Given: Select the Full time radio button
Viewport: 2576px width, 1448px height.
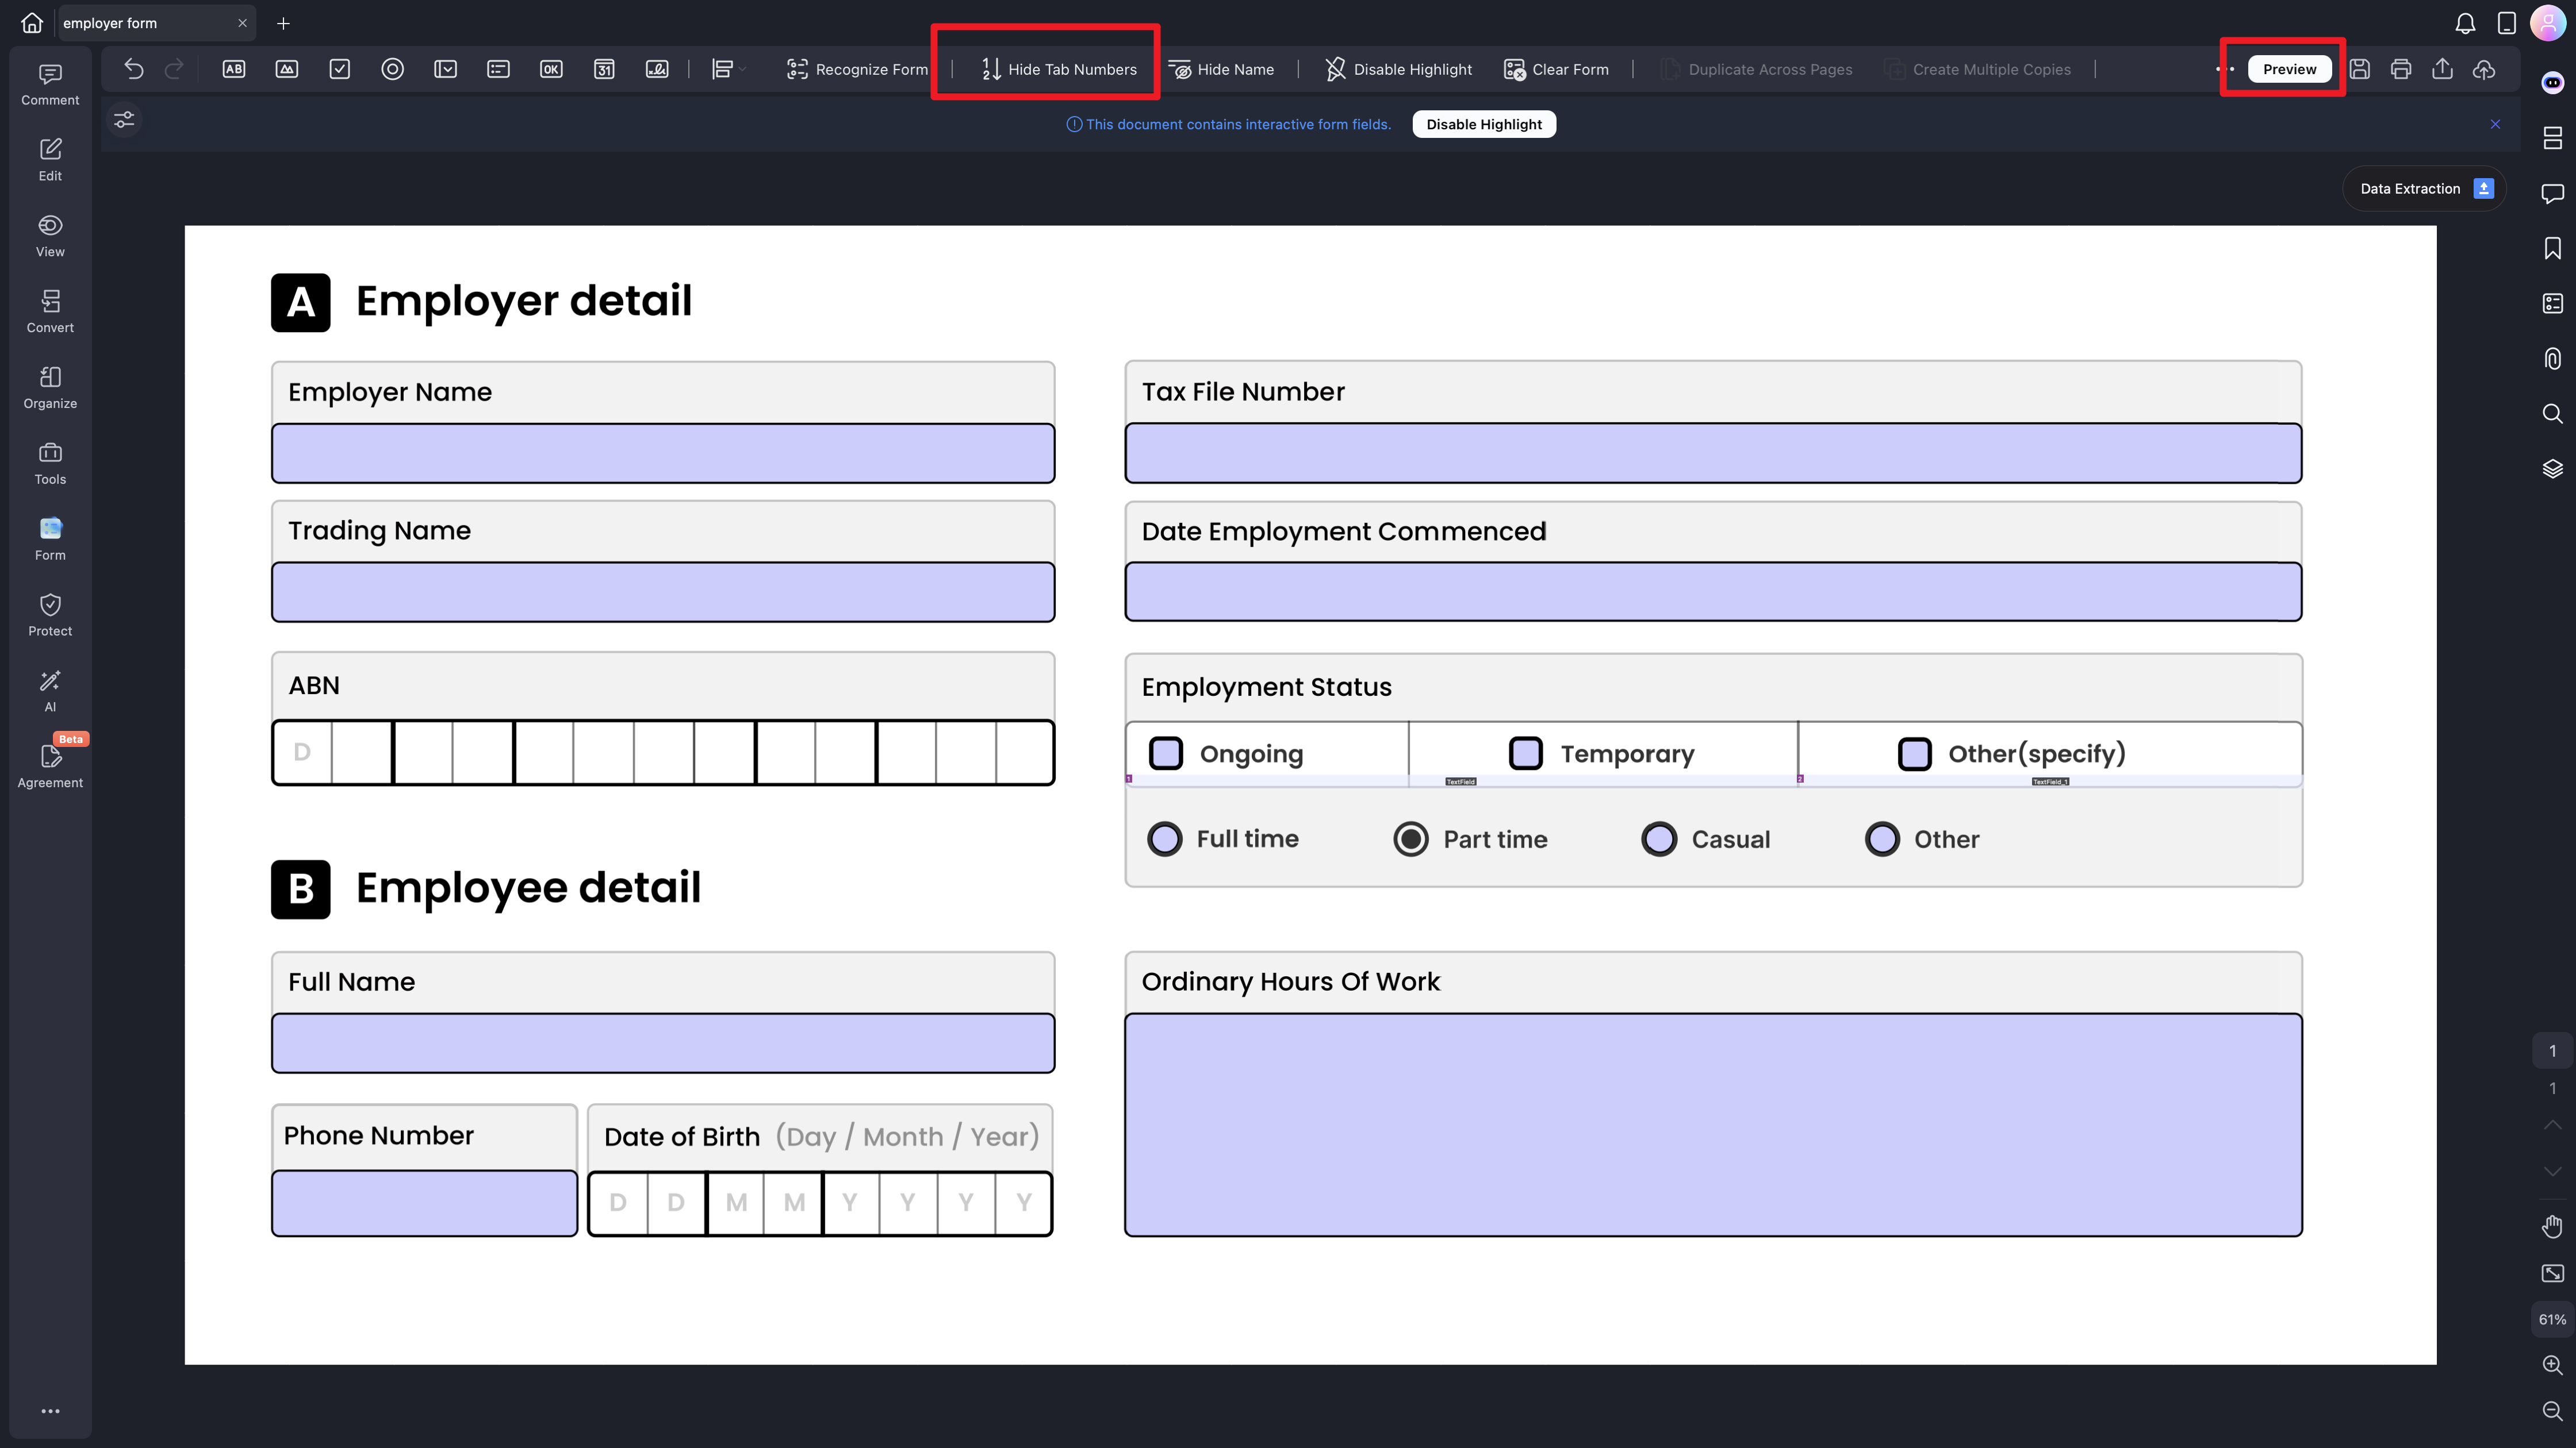Looking at the screenshot, I should 1165,839.
